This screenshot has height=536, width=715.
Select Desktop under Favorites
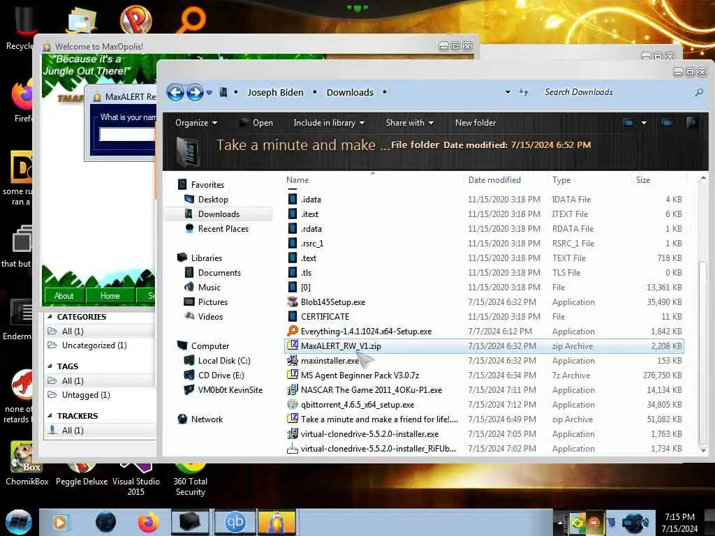212,200
